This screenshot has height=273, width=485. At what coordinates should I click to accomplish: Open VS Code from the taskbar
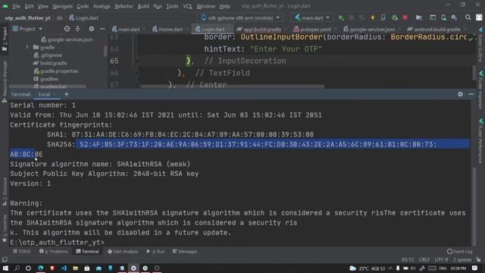[64, 268]
